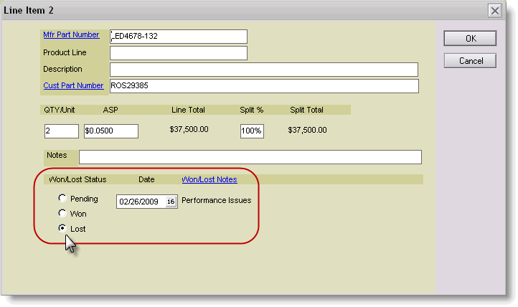
Task: Click the ASP column header
Action: 110,110
